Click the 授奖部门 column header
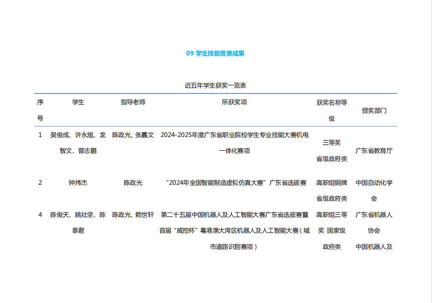Image resolution: width=432 pixels, height=303 pixels. click(374, 110)
